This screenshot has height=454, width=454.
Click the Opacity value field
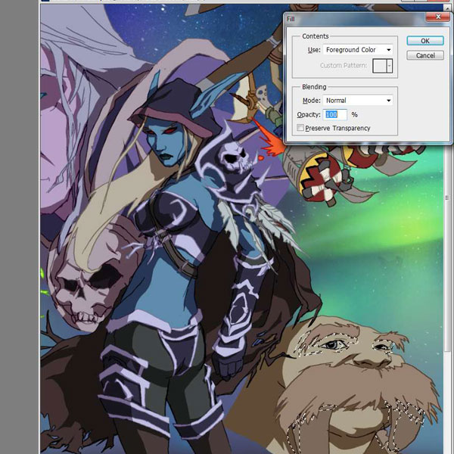(x=335, y=115)
